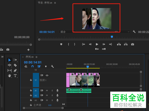Viewport: 149px width, 111px height.
Task: Select the pink clip at V1 start
Action: (68, 80)
